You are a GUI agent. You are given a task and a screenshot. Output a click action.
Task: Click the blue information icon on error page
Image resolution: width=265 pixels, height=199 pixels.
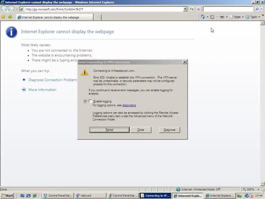(x=11, y=32)
